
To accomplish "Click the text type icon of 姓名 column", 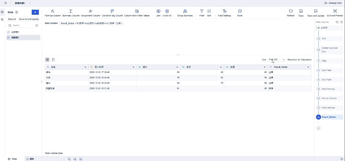I will click(x=48, y=67).
